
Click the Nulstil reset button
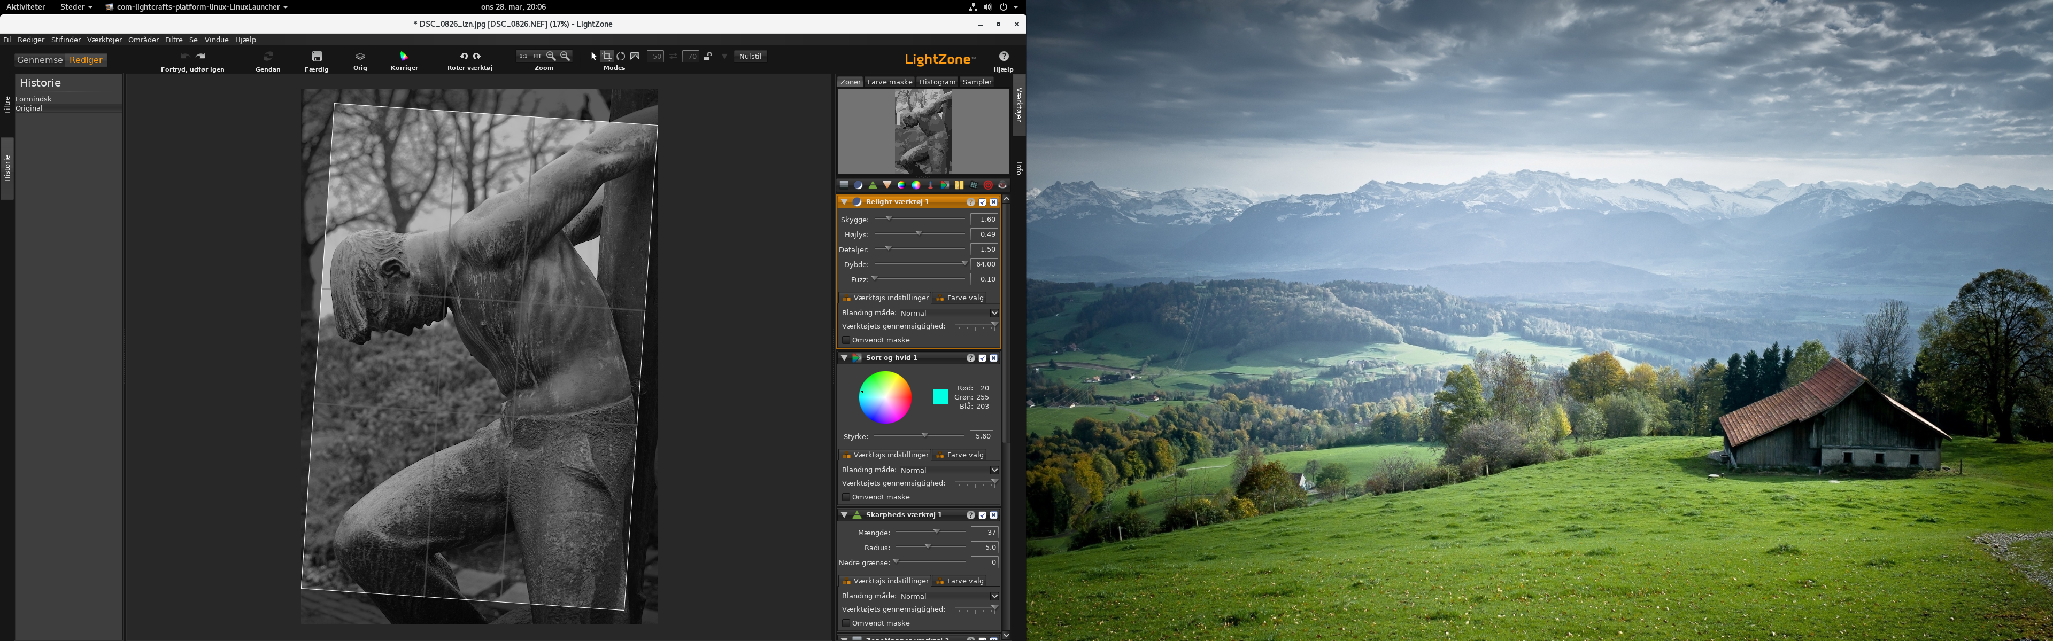pos(750,56)
